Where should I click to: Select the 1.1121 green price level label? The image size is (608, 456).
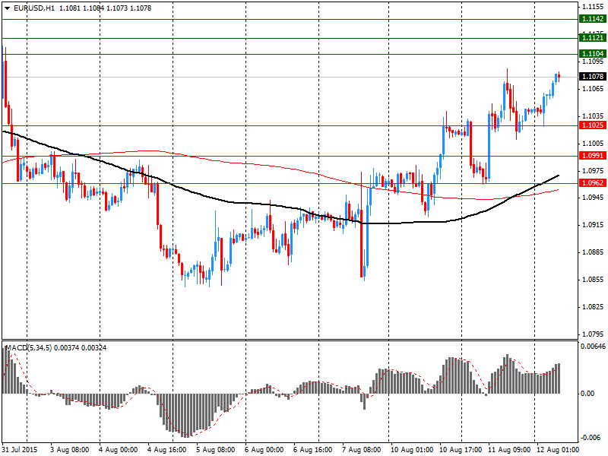[x=593, y=37]
